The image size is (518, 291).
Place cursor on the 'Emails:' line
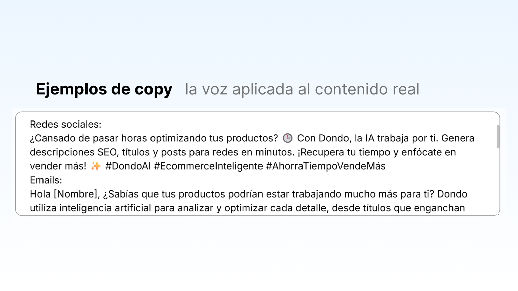46,180
